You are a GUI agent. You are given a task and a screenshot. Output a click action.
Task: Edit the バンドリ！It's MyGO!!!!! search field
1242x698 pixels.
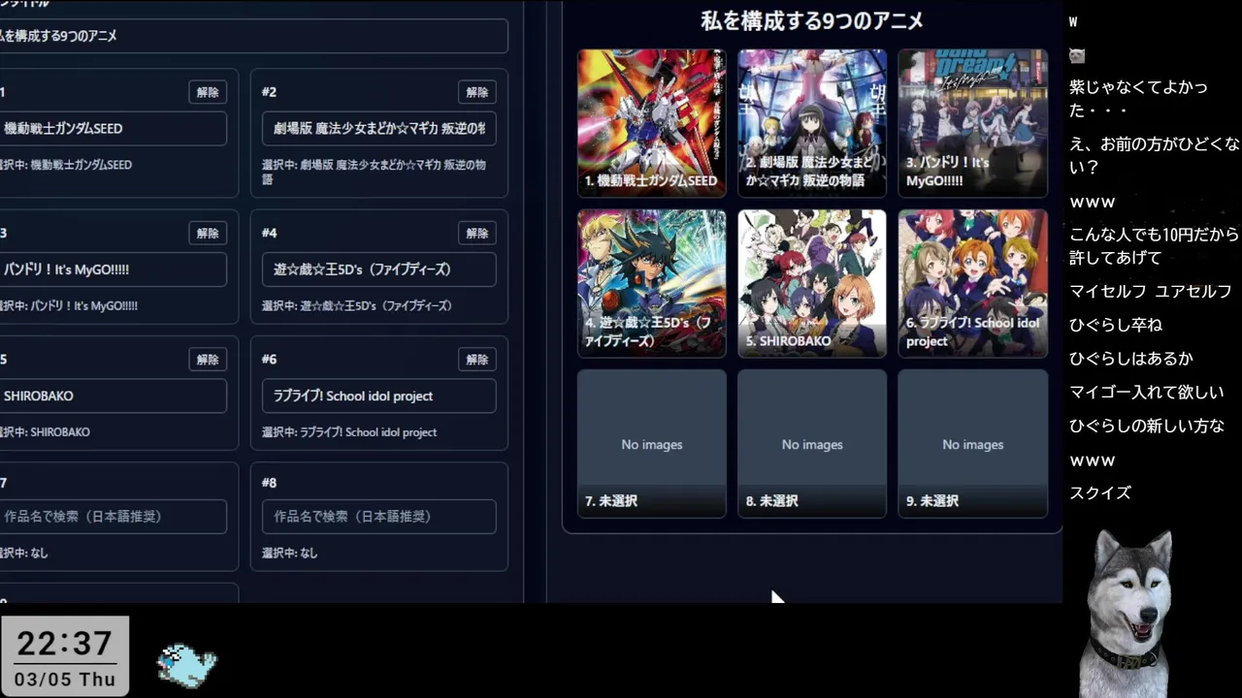(x=113, y=270)
